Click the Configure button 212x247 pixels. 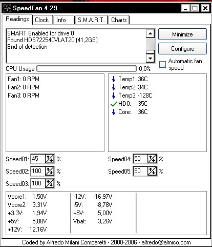pos(182,49)
